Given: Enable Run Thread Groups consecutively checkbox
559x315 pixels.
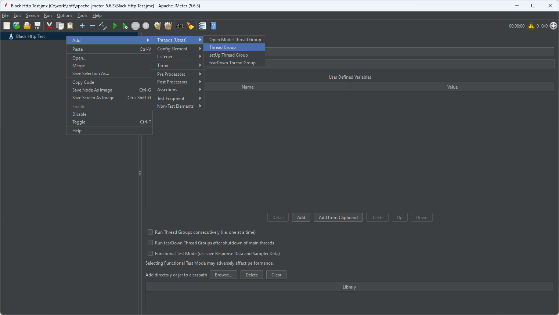Looking at the screenshot, I should pyautogui.click(x=150, y=232).
